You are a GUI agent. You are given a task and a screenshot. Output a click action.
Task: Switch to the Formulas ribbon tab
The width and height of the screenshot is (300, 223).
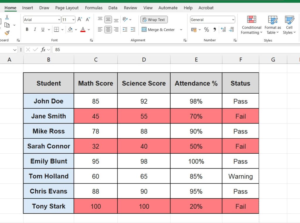pos(94,8)
